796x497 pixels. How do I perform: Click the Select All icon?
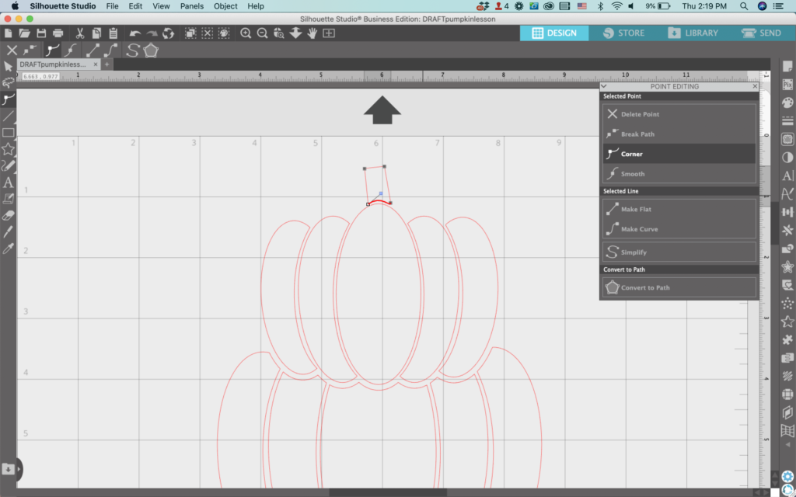[x=190, y=33]
